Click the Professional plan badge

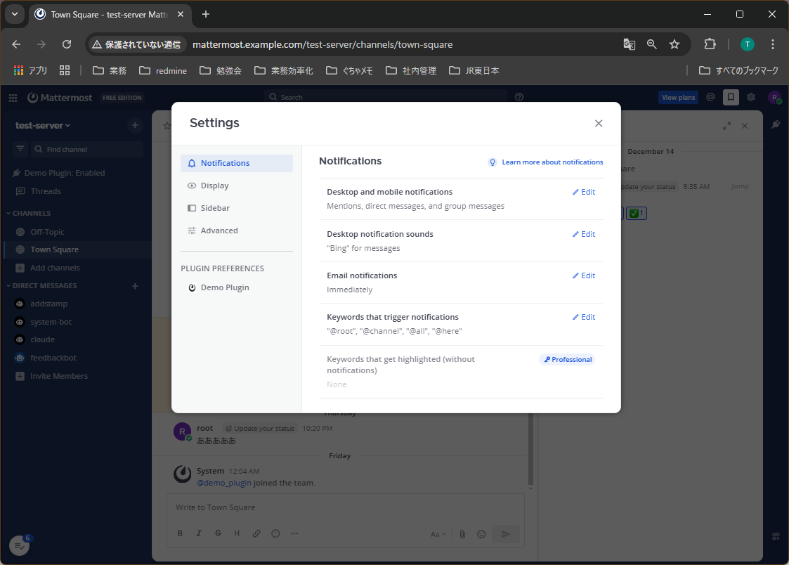[x=568, y=359]
